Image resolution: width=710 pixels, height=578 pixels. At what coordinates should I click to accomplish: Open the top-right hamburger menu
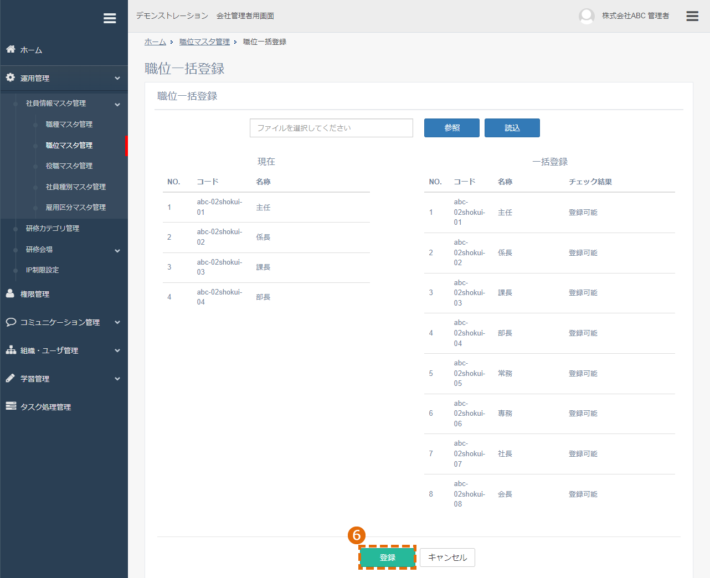692,16
